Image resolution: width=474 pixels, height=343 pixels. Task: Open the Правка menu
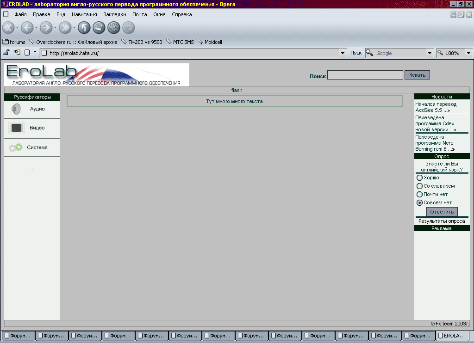(41, 14)
